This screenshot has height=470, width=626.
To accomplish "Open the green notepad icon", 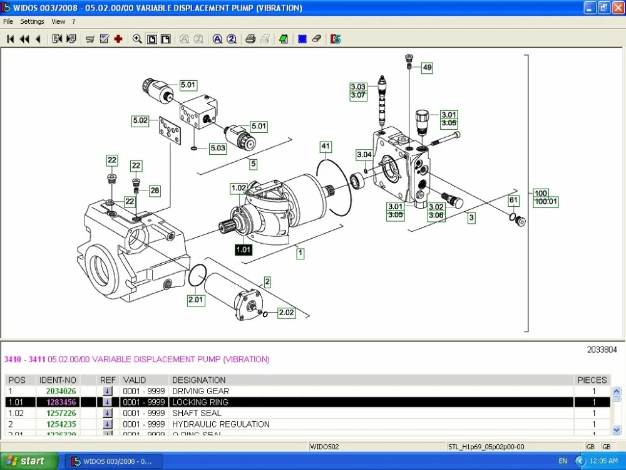I will 284,39.
